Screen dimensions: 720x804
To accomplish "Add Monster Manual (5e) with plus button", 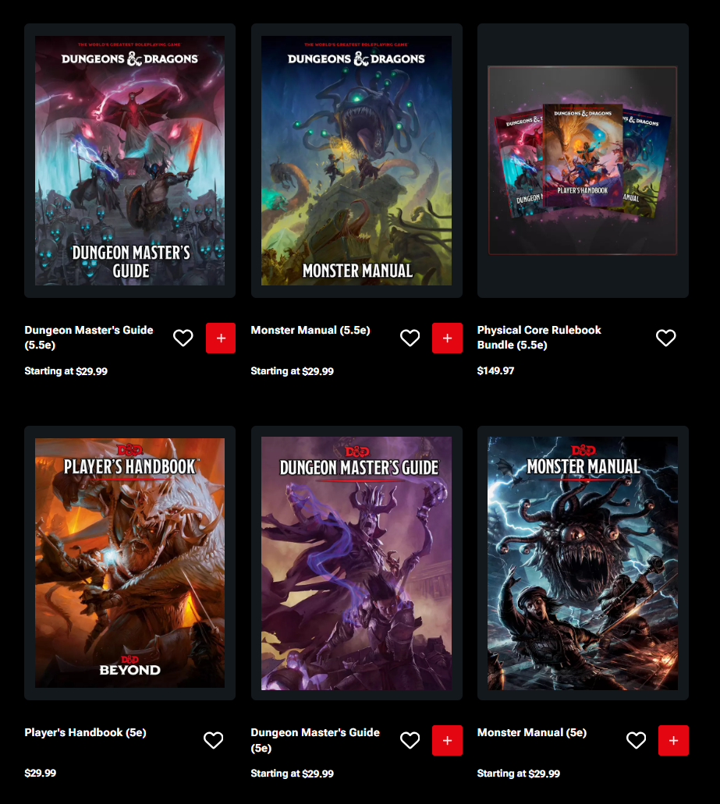I will tap(673, 740).
